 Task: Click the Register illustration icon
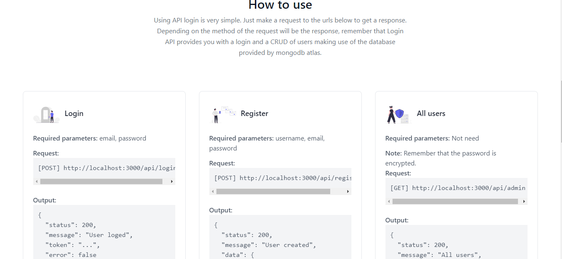pos(223,114)
